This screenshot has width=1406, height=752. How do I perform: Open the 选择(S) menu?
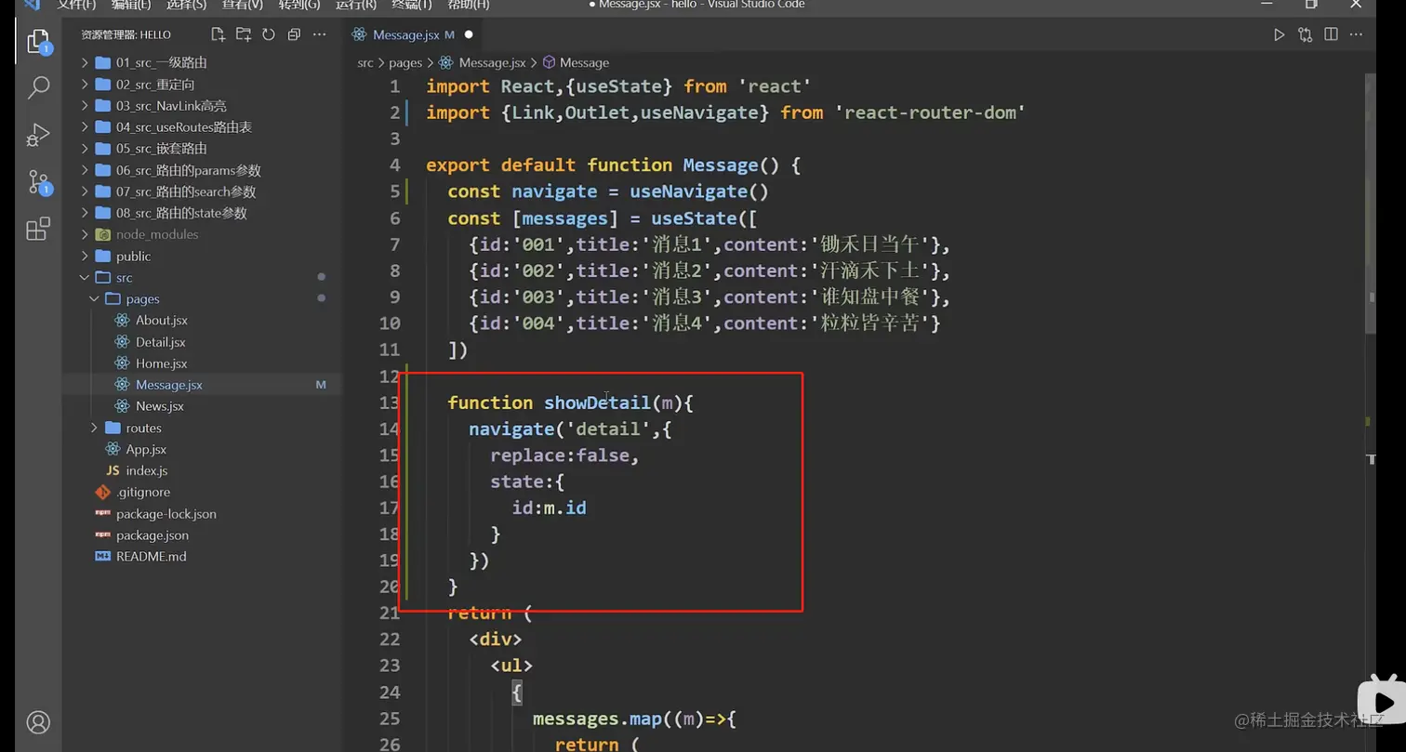point(187,5)
